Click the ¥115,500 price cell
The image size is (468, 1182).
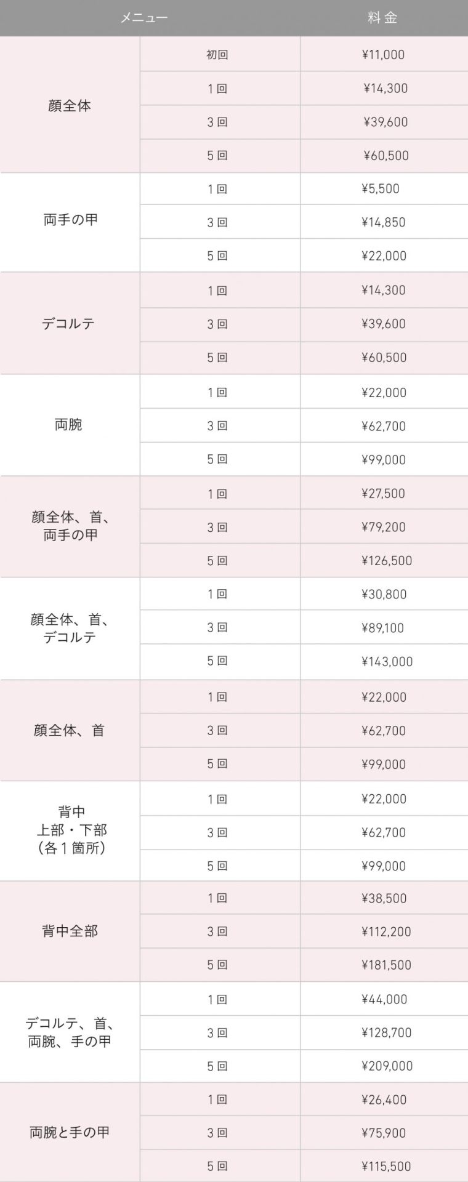click(386, 1167)
